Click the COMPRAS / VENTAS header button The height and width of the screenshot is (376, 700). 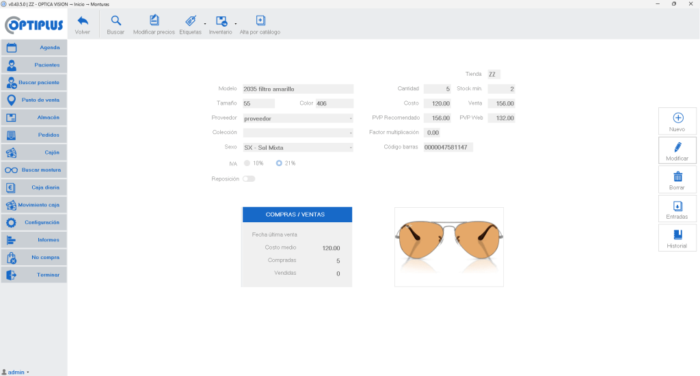[297, 215]
